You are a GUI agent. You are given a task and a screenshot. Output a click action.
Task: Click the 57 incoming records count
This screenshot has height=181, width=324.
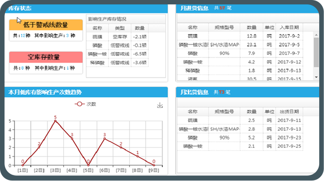[222, 8]
